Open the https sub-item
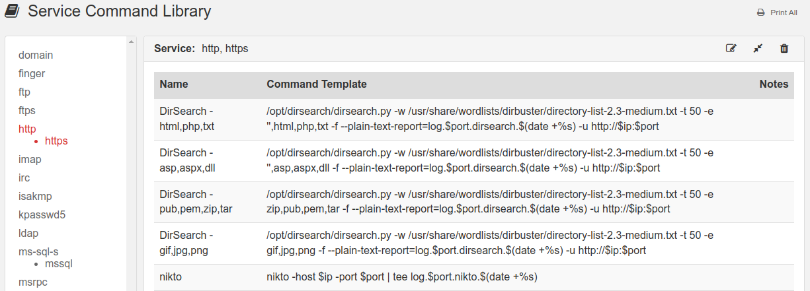810x291 pixels. [x=56, y=141]
